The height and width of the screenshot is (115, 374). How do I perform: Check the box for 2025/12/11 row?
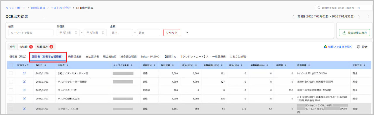click(11, 99)
